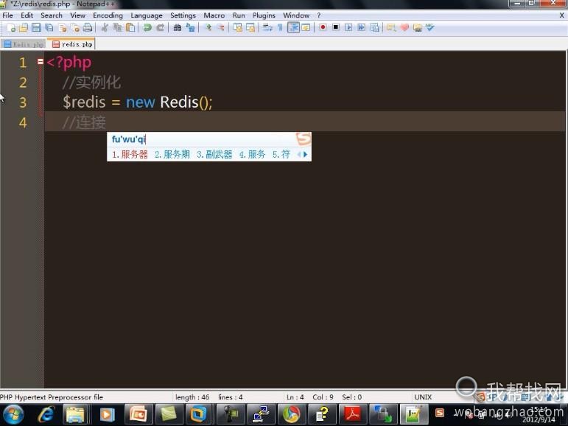Open the View menu
Viewport: 568px width, 426px height.
[x=77, y=15]
